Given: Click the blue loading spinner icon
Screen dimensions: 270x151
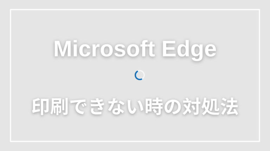Looking at the screenshot, I should [140, 75].
